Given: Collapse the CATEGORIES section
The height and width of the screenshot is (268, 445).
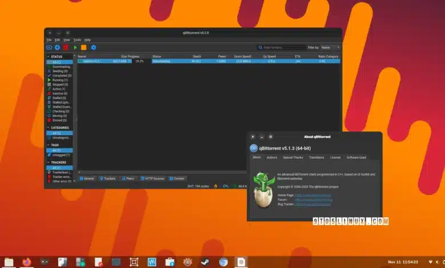Looking at the screenshot, I should click(48, 128).
